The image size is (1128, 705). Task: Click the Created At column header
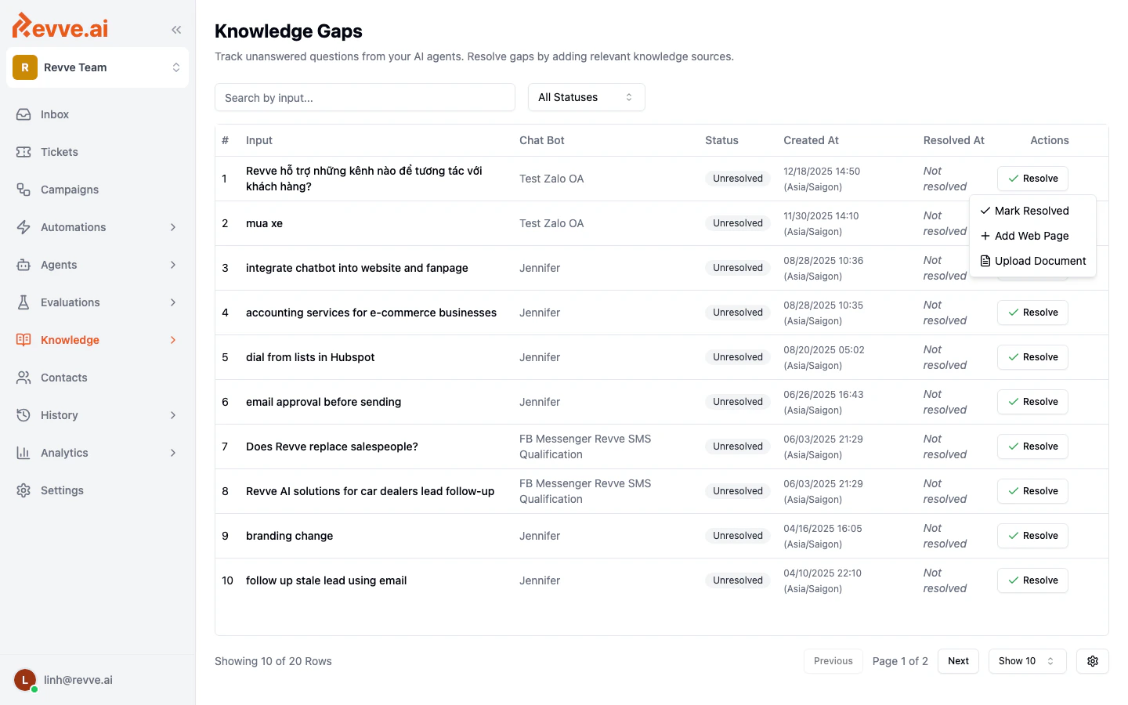click(811, 140)
